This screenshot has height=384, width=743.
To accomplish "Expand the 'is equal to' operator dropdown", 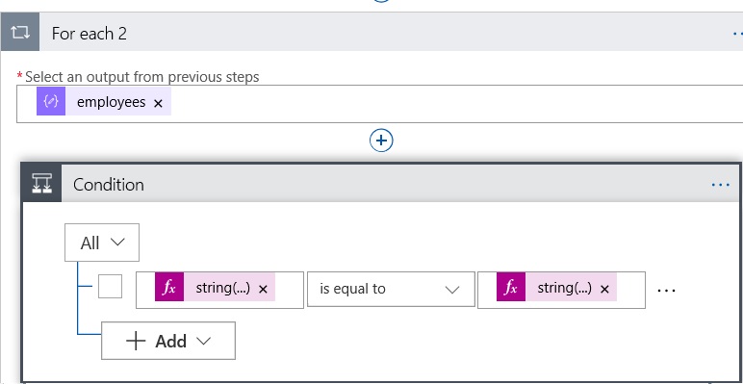I will (x=391, y=289).
